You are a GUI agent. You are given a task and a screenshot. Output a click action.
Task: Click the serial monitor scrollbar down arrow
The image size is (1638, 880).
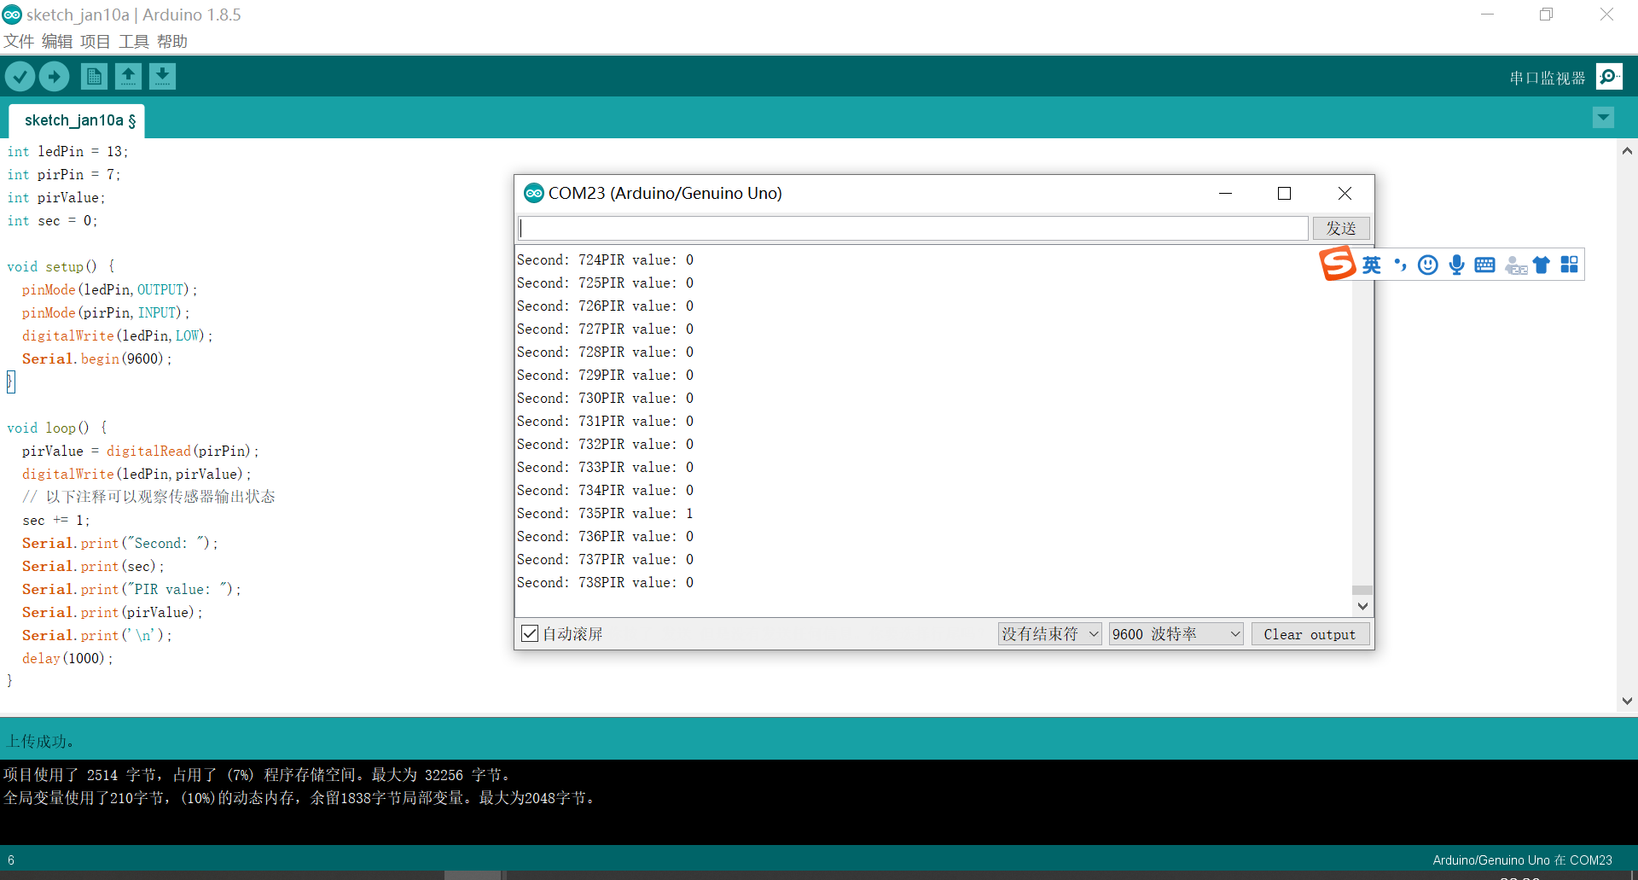1362,606
